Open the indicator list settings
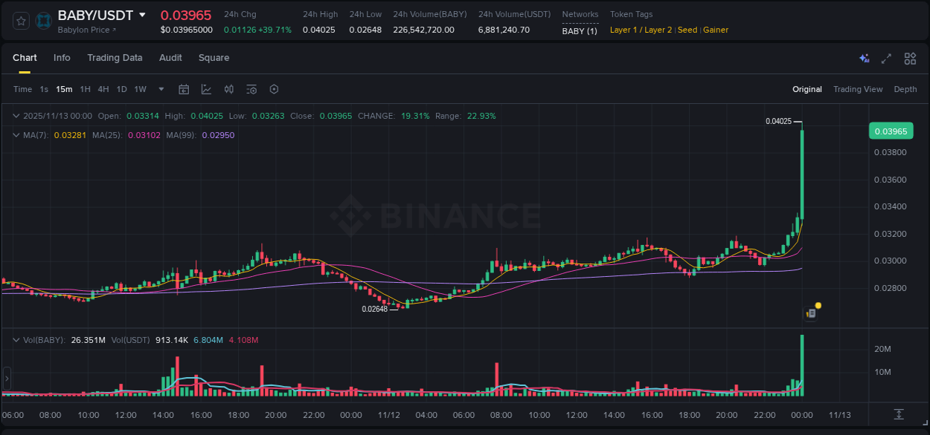 click(251, 88)
